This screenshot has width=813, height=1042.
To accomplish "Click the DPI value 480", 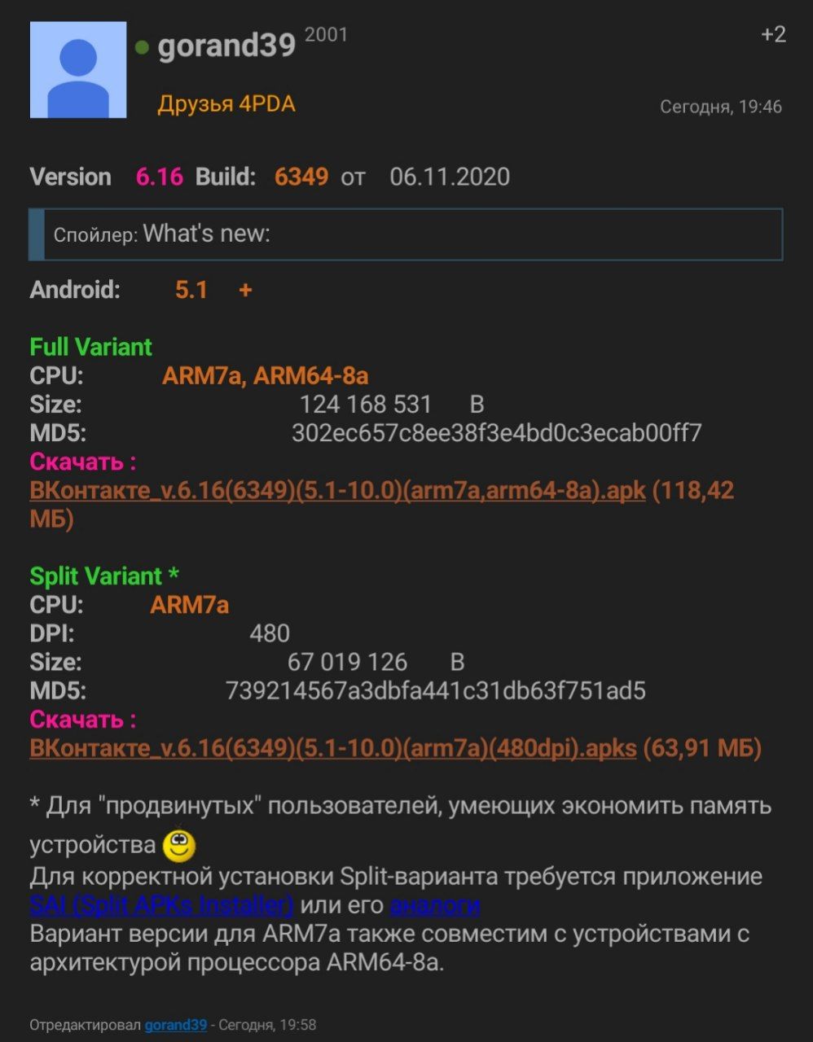I will (x=270, y=633).
